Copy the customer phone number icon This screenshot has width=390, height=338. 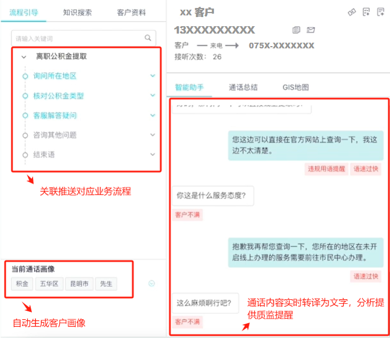coord(296,30)
